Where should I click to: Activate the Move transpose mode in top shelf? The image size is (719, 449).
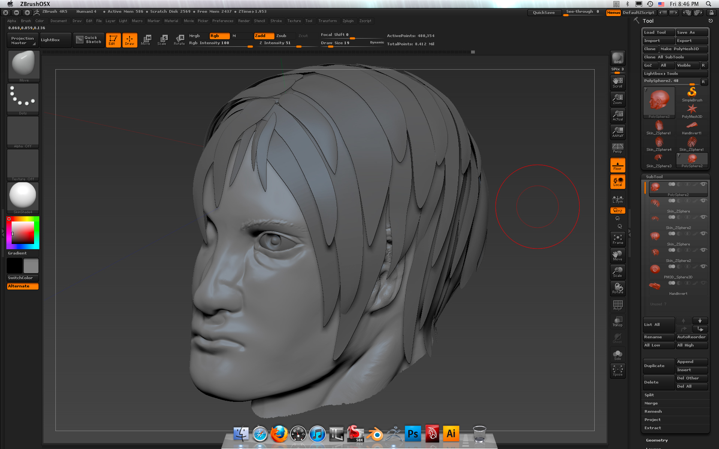coord(145,40)
